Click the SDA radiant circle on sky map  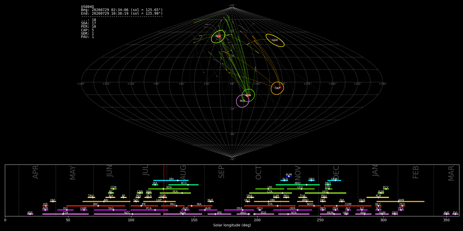point(248,95)
